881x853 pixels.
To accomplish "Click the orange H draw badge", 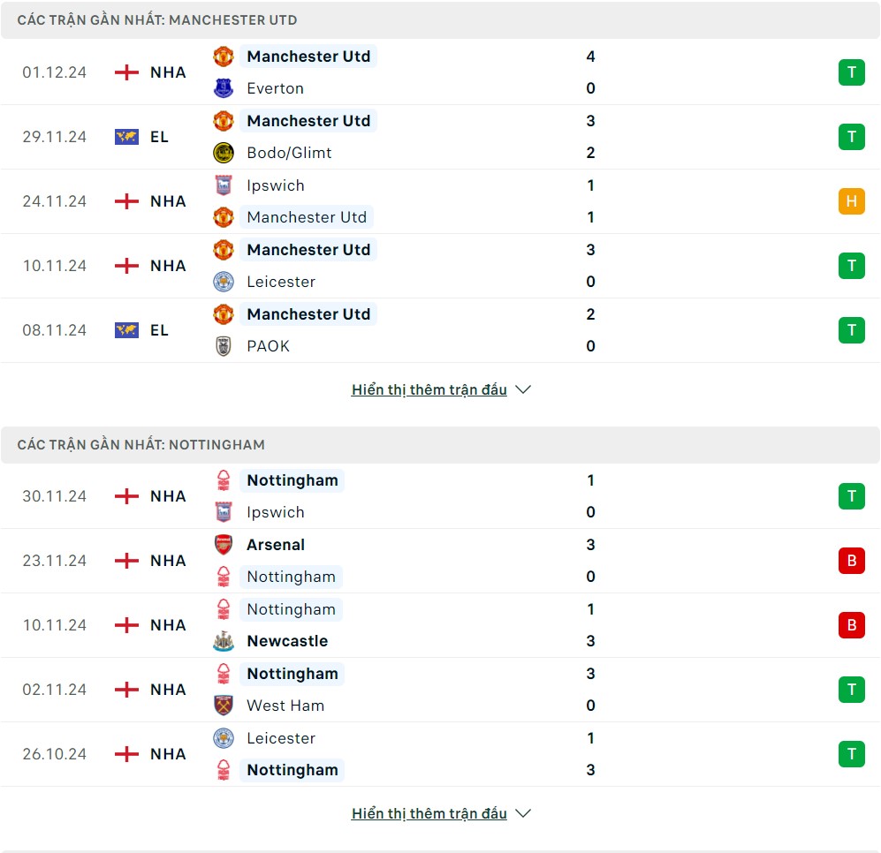I will point(851,201).
